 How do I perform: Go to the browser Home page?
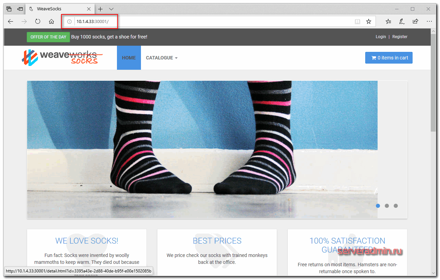coord(51,21)
